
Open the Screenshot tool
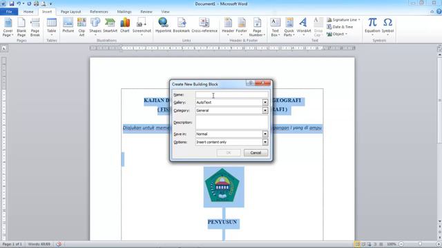pyautogui.click(x=142, y=27)
